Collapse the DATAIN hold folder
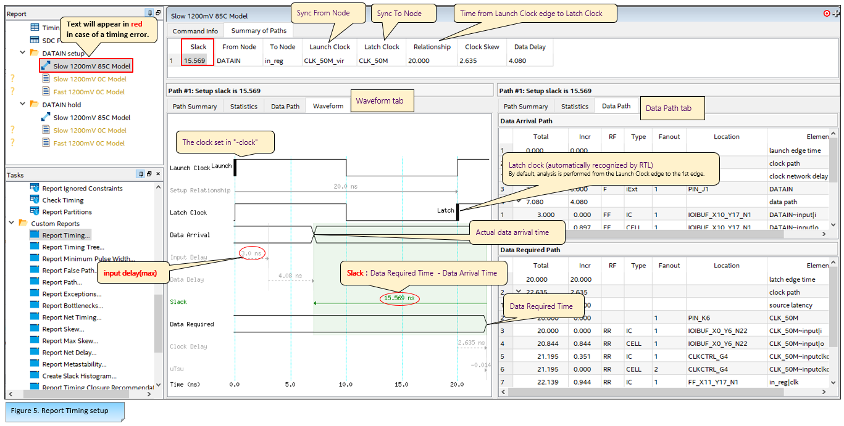The image size is (844, 426). [23, 105]
